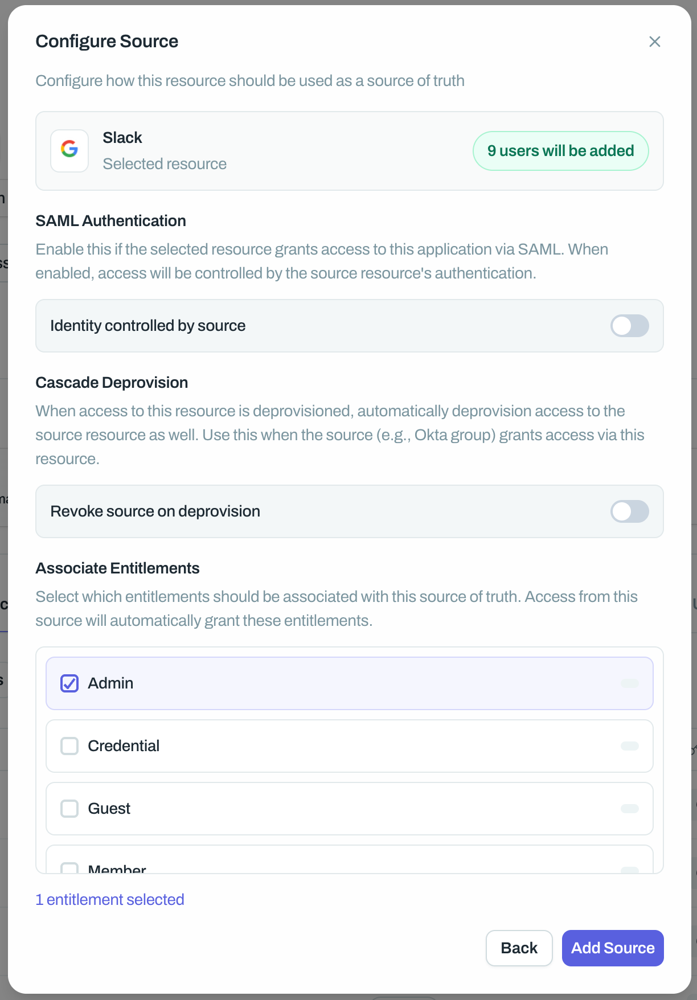
Task: Turn on Revoke source on deprovision switch
Action: click(629, 511)
